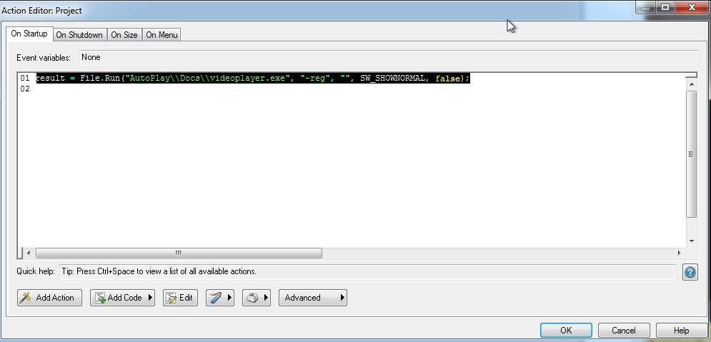
Task: Select the On Startup tab
Action: 29,34
